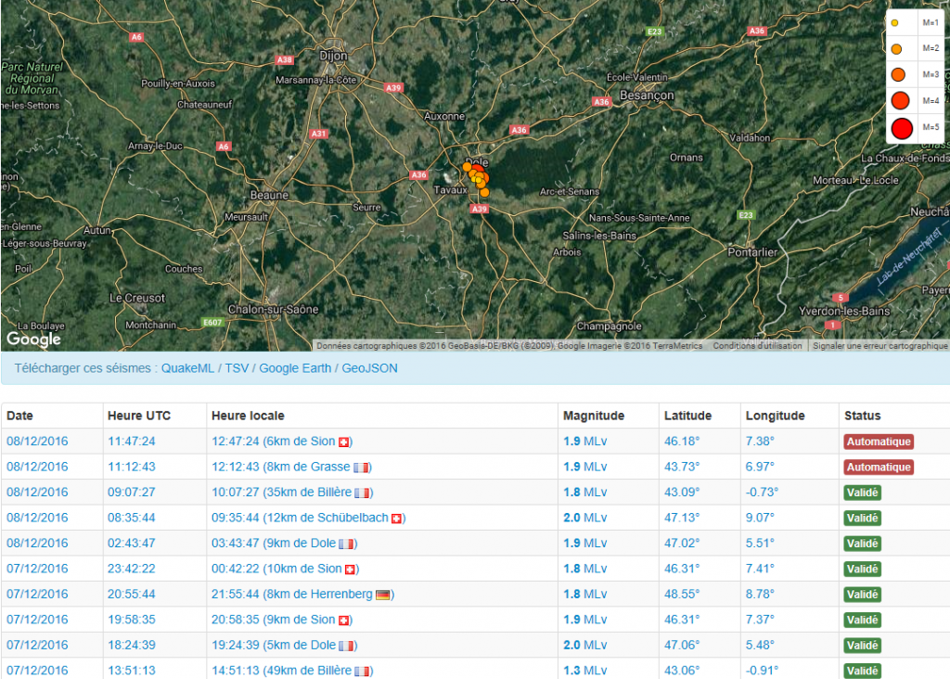Click the Swiss flag in 20:58:35 Sion row
The image size is (950, 679).
343,621
